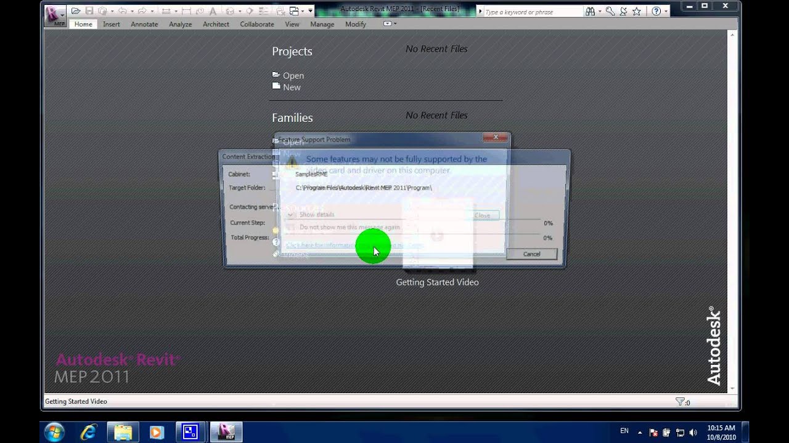Open Customize Quick Access Toolbar dropdown
The image size is (789, 443).
tap(310, 11)
